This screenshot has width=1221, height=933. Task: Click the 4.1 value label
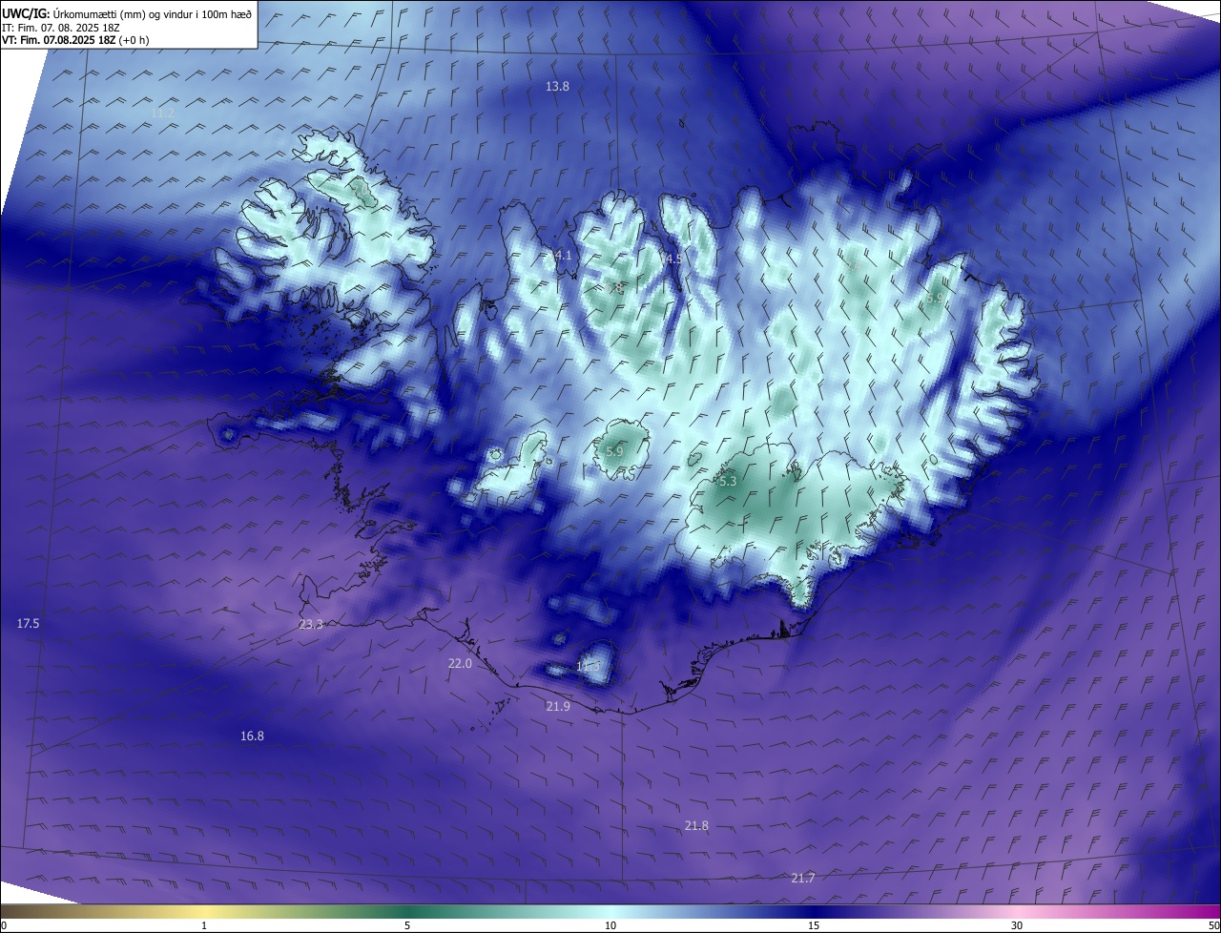click(563, 256)
